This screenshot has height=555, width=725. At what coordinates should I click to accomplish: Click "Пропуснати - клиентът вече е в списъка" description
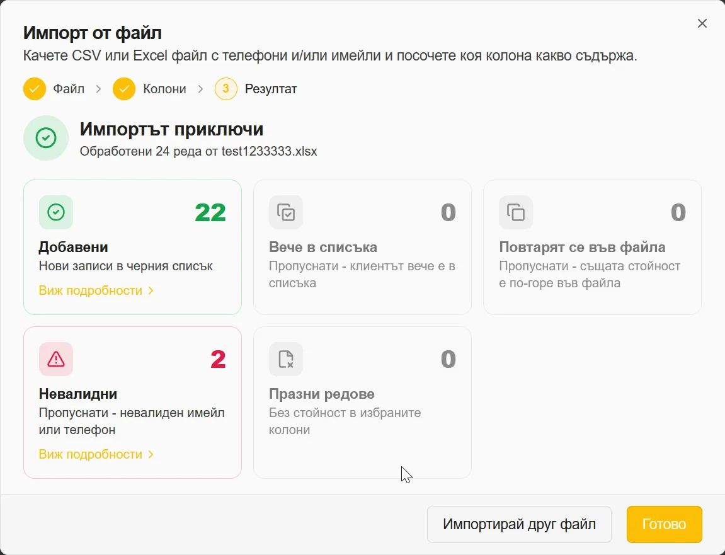(362, 274)
